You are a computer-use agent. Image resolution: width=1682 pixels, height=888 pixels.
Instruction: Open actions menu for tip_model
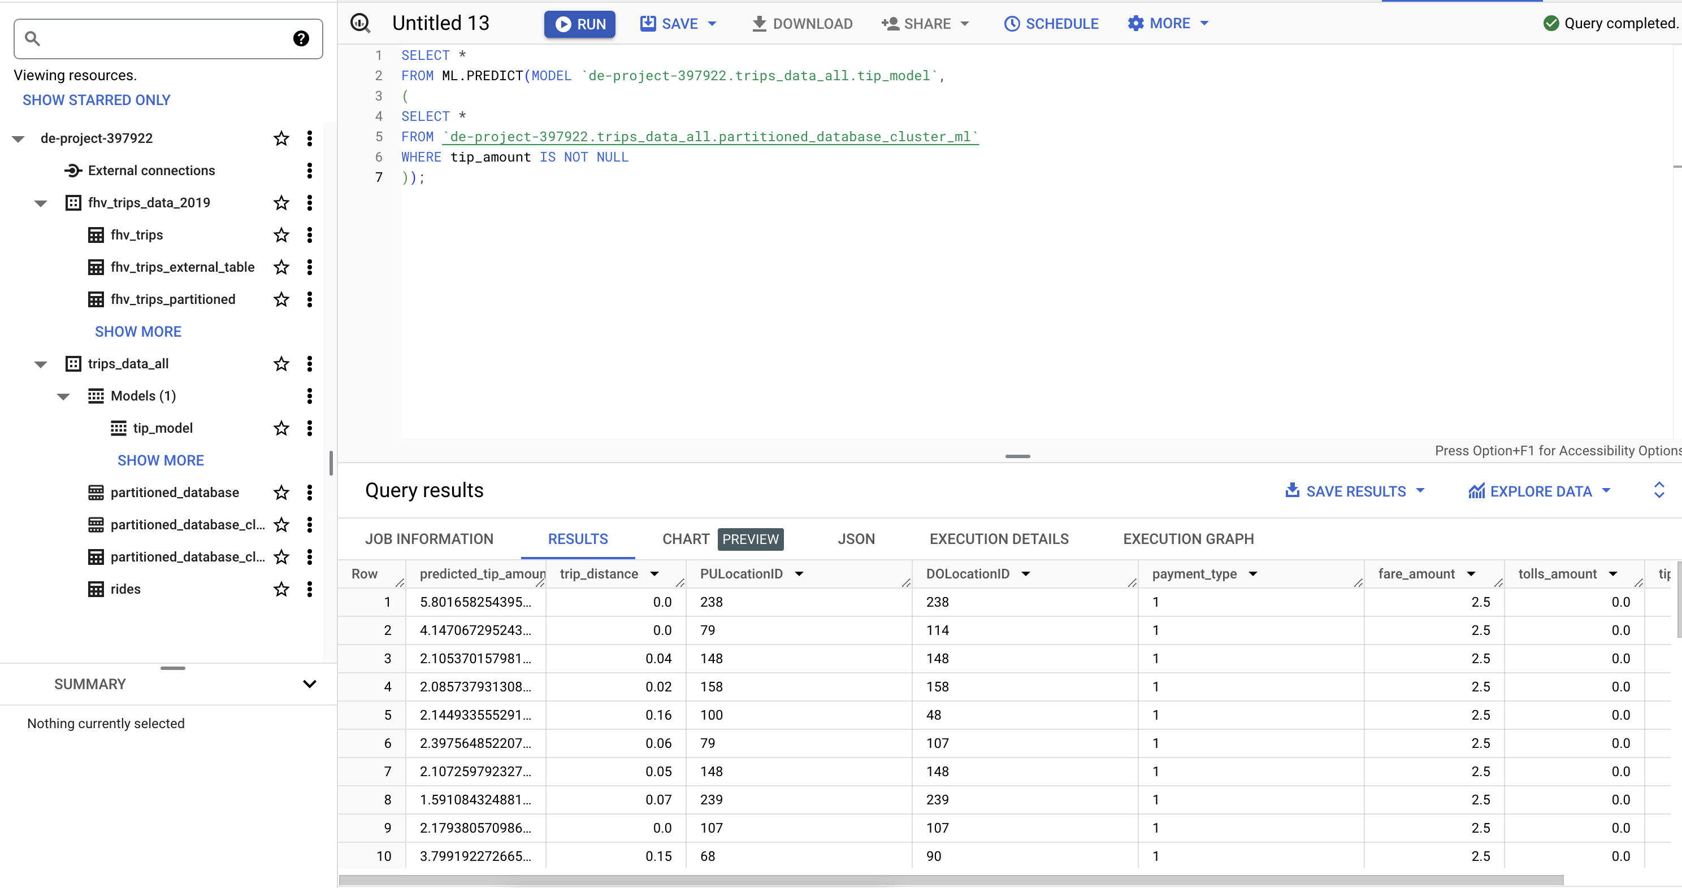click(x=310, y=428)
